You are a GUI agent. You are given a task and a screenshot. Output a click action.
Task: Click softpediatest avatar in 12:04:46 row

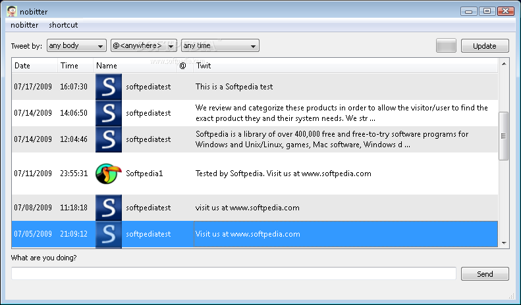click(109, 139)
